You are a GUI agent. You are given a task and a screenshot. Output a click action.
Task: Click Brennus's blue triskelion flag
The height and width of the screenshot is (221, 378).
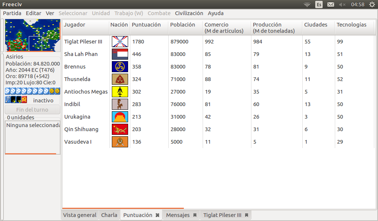(120, 67)
